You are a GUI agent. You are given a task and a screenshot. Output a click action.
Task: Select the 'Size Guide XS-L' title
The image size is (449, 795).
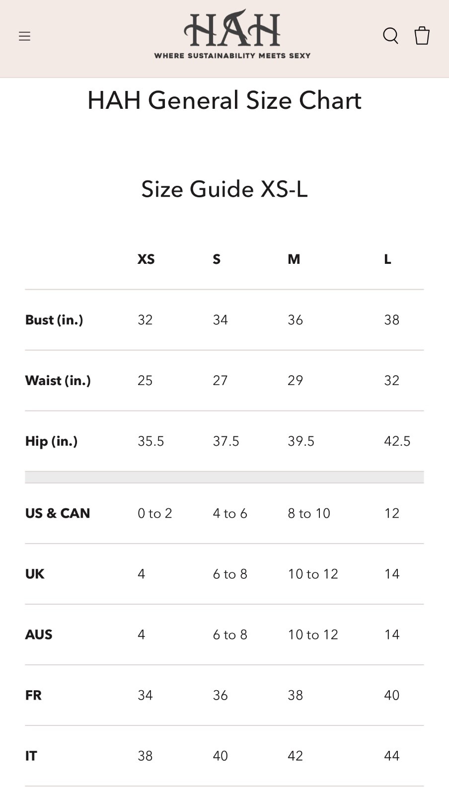pyautogui.click(x=224, y=189)
